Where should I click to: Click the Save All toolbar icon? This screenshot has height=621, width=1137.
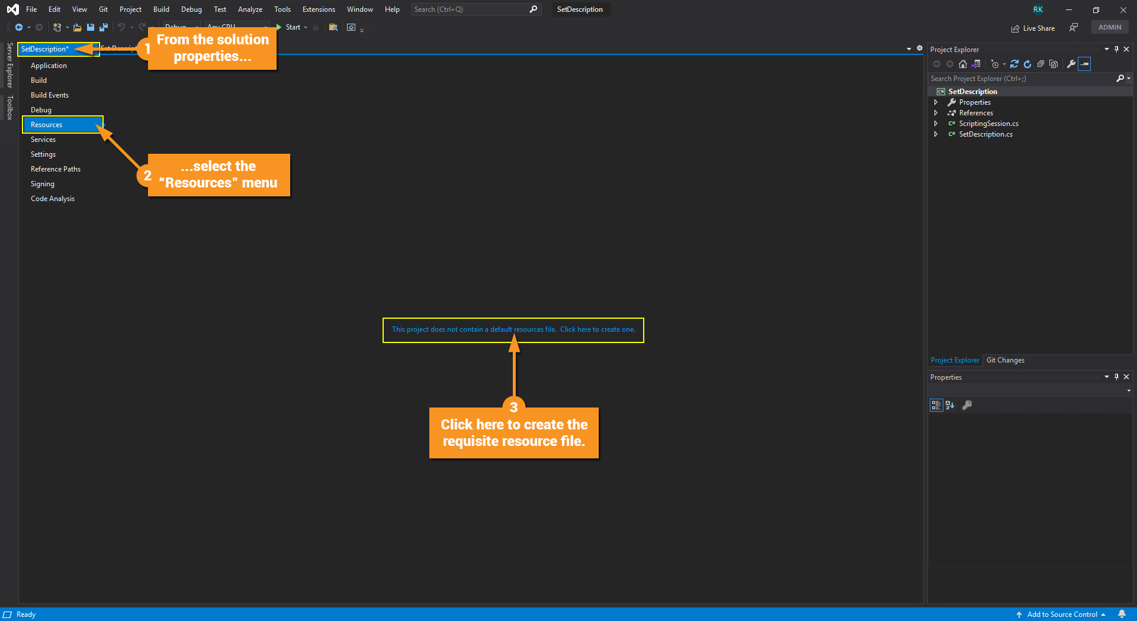[104, 27]
